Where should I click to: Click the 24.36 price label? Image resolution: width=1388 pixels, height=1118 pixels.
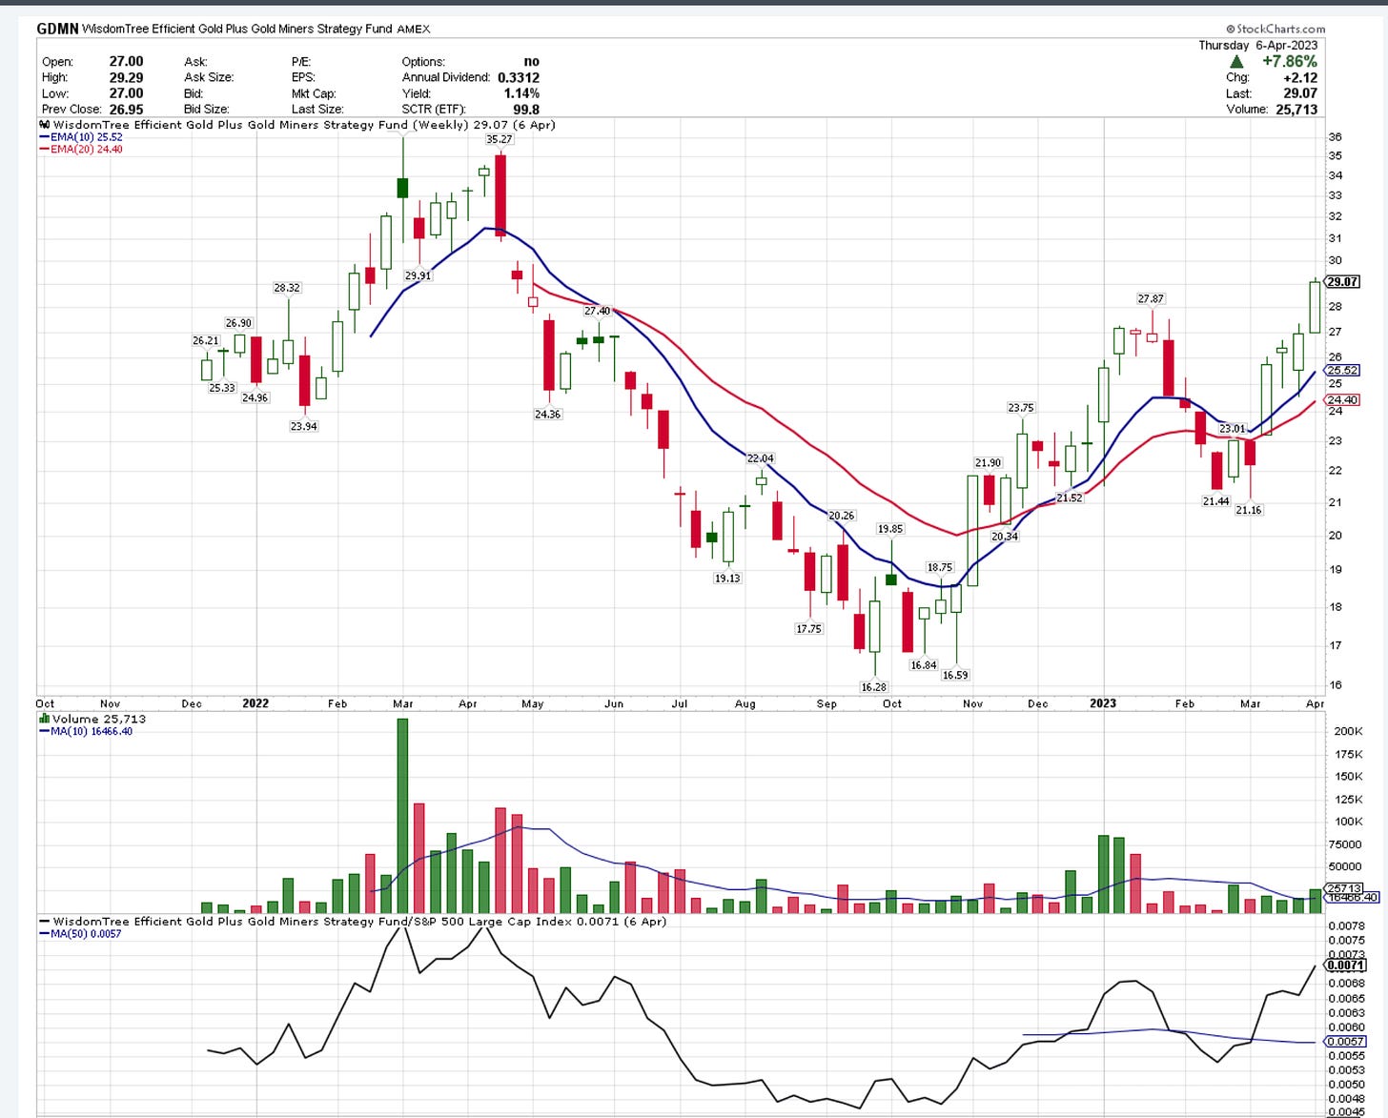[547, 415]
